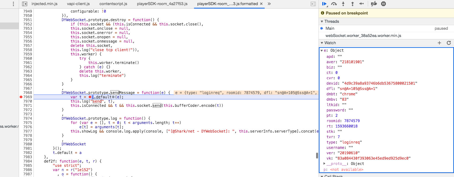Hide the debugger sidebar

tap(313, 4)
